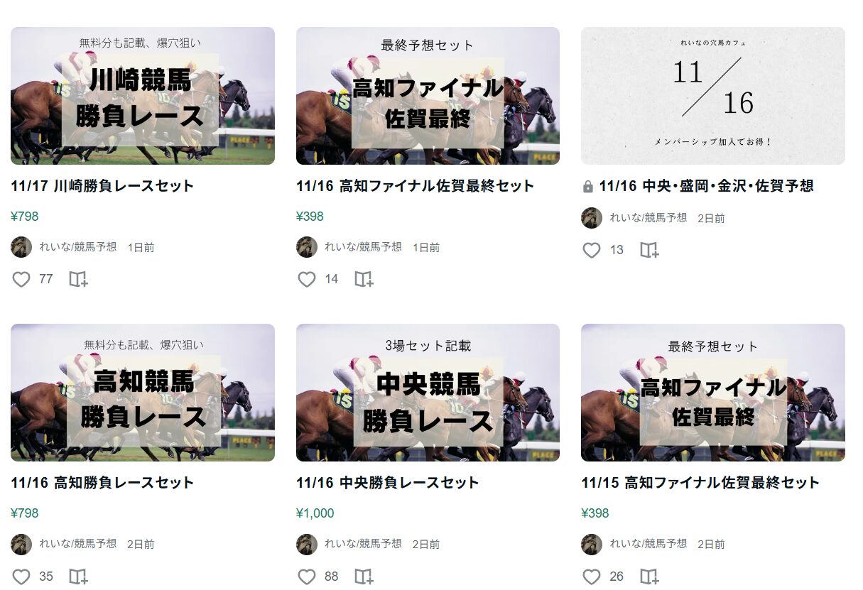Image resolution: width=863 pixels, height=590 pixels.
Task: Bookmark the 11/16 高知勝負レースセット article
Action: (78, 577)
